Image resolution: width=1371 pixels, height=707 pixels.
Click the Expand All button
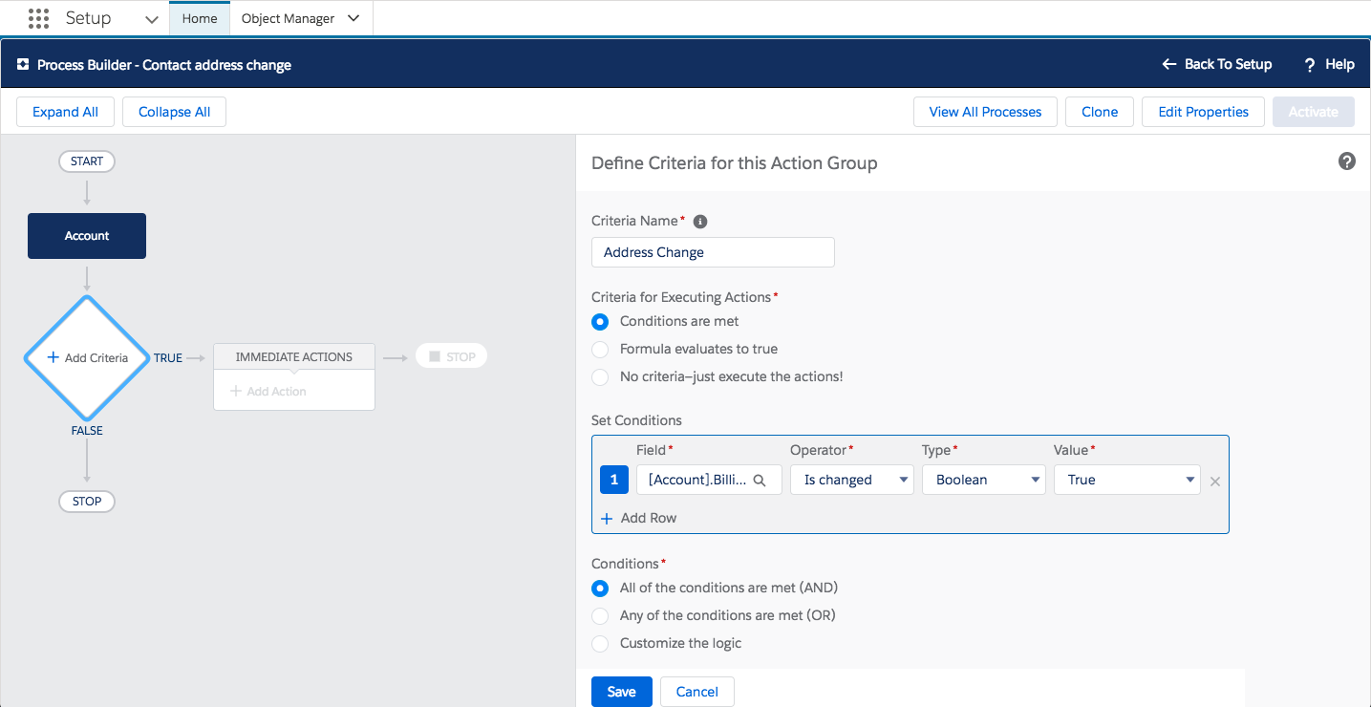coord(65,112)
